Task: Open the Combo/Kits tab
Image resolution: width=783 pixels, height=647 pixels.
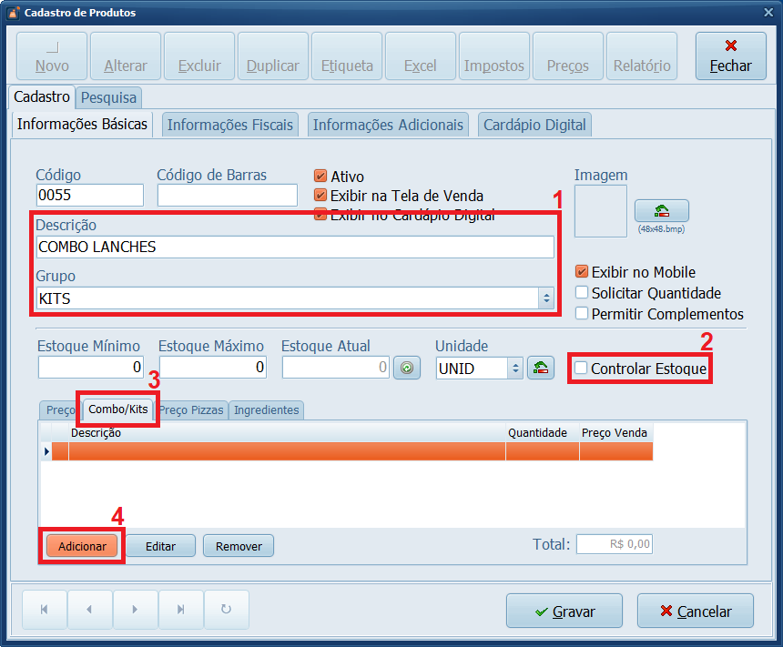Action: point(118,409)
